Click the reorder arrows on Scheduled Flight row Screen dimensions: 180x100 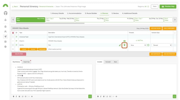(16, 37)
